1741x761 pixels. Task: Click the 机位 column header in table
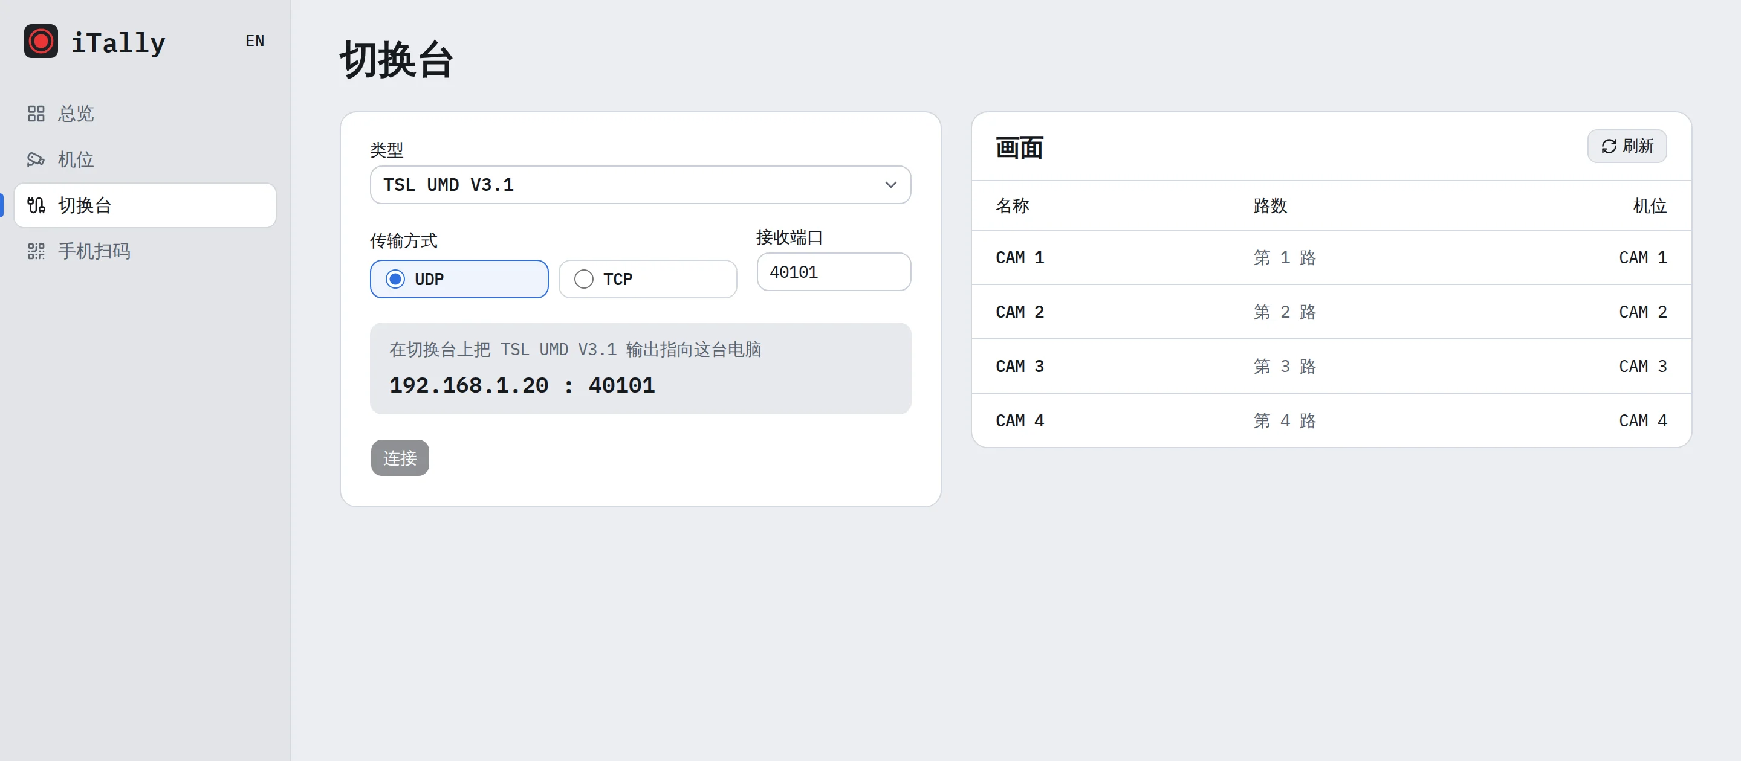(1650, 206)
